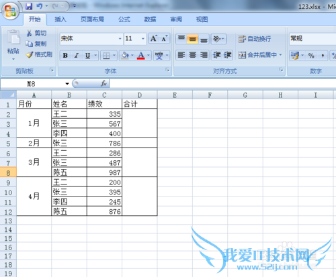Toggle 自动换行 wrap text
This screenshot has width=336, height=277.
pos(255,39)
